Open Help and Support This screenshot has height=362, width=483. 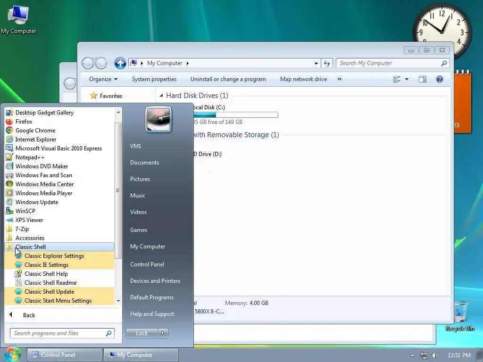[x=152, y=313]
